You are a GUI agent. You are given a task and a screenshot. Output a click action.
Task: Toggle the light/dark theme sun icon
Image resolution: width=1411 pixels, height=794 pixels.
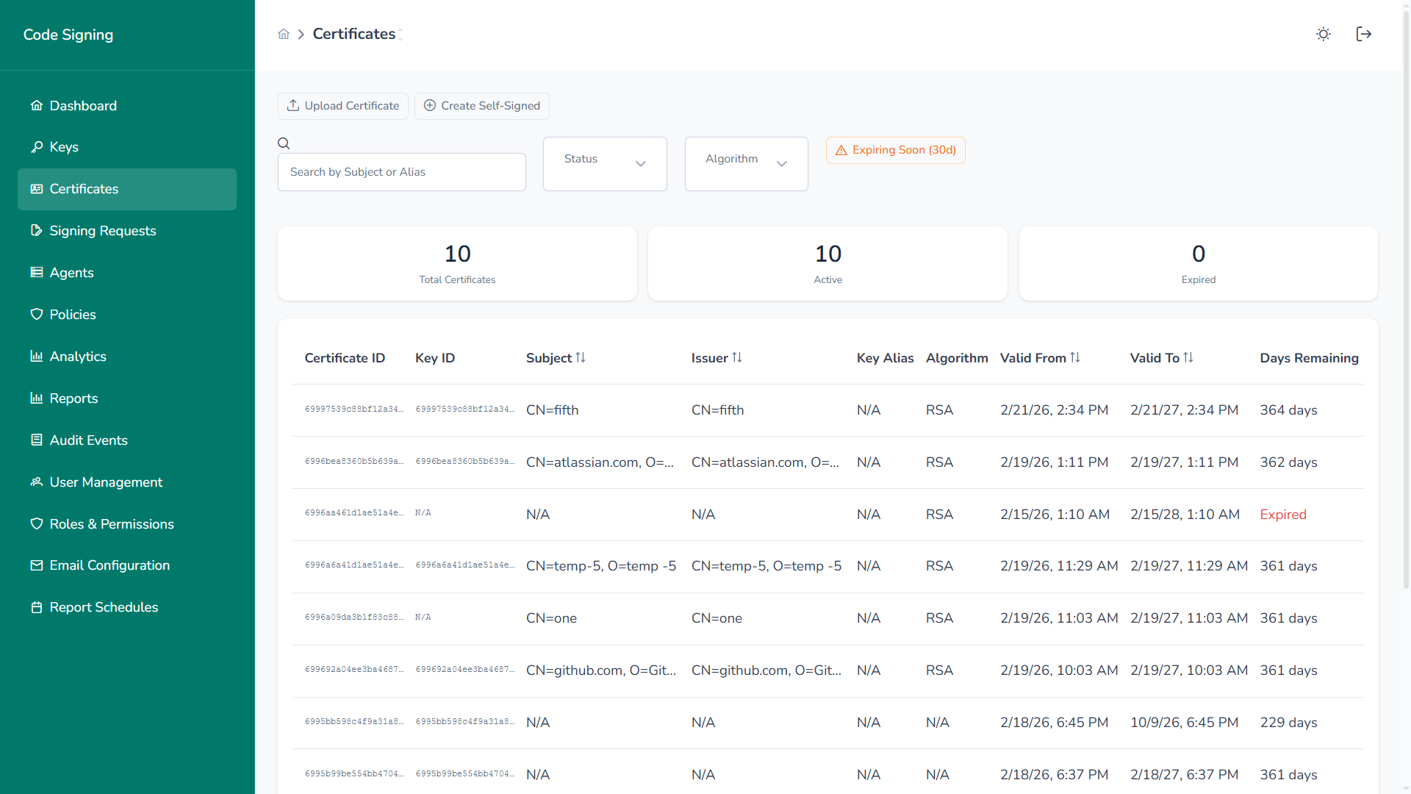1323,35
